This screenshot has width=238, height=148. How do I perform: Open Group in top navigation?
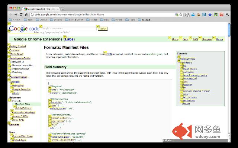pos(219,39)
